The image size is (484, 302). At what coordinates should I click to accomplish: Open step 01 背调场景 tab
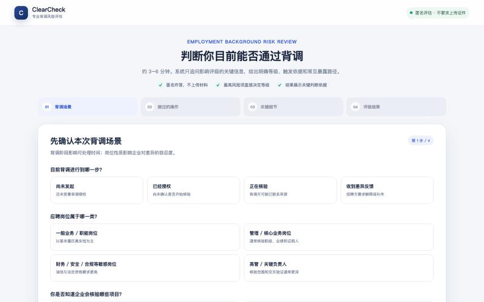pyautogui.click(x=88, y=107)
